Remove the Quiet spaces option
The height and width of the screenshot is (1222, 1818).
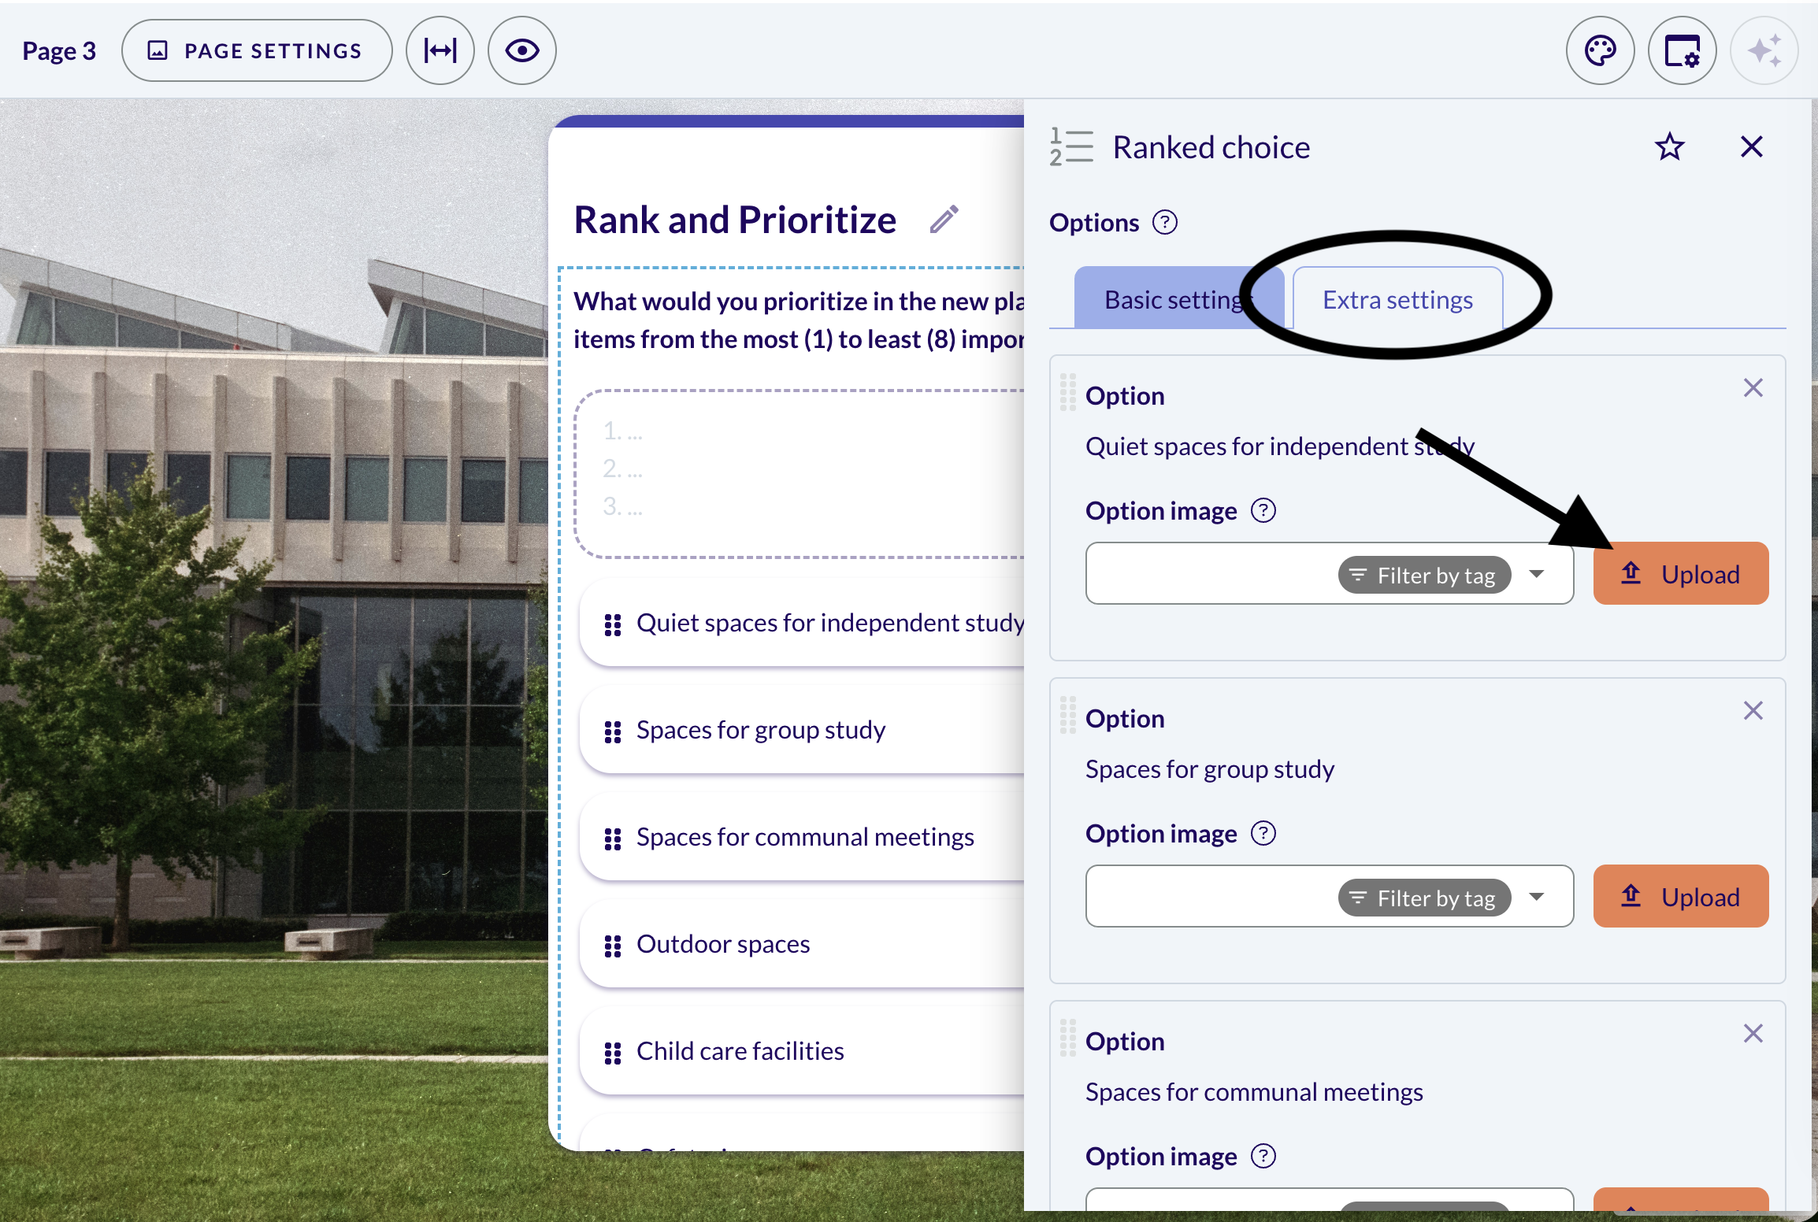[x=1753, y=388]
